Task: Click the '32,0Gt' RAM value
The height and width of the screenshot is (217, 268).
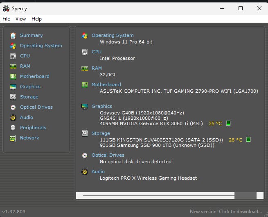Action: click(108, 75)
